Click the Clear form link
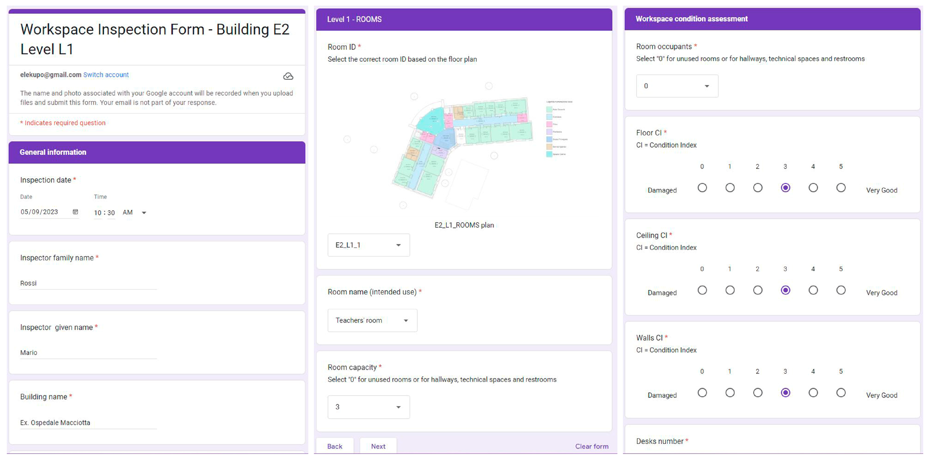This screenshot has width=929, height=461. coord(591,446)
